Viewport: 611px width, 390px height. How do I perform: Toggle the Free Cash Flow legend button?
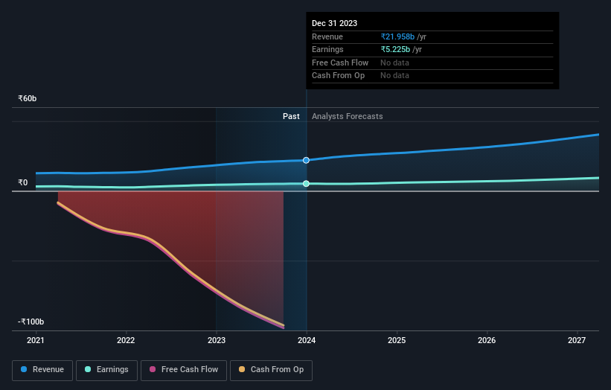click(x=184, y=370)
